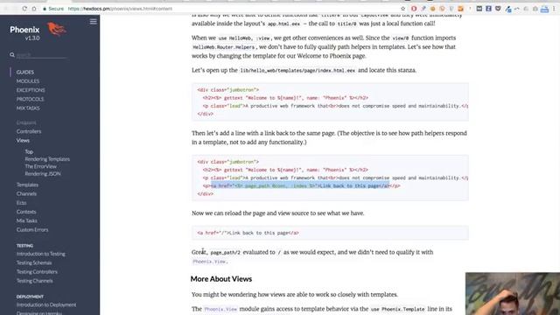Click the v1.3.0 version label

coord(32,38)
